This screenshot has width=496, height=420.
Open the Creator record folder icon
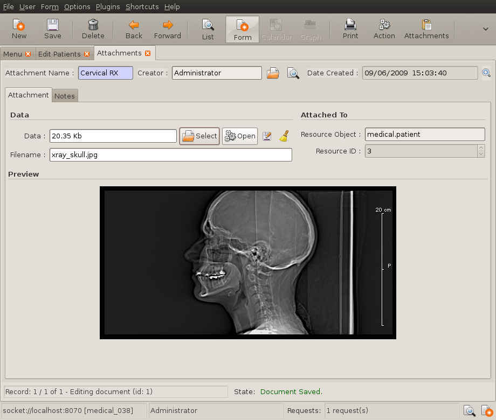tap(273, 73)
